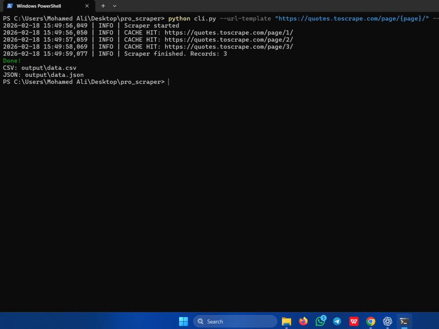Click the yellow "python" command word
This screenshot has height=329, width=439.
coord(179,18)
